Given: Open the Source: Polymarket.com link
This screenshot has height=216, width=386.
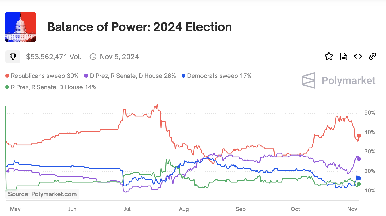Looking at the screenshot, I should (42, 194).
